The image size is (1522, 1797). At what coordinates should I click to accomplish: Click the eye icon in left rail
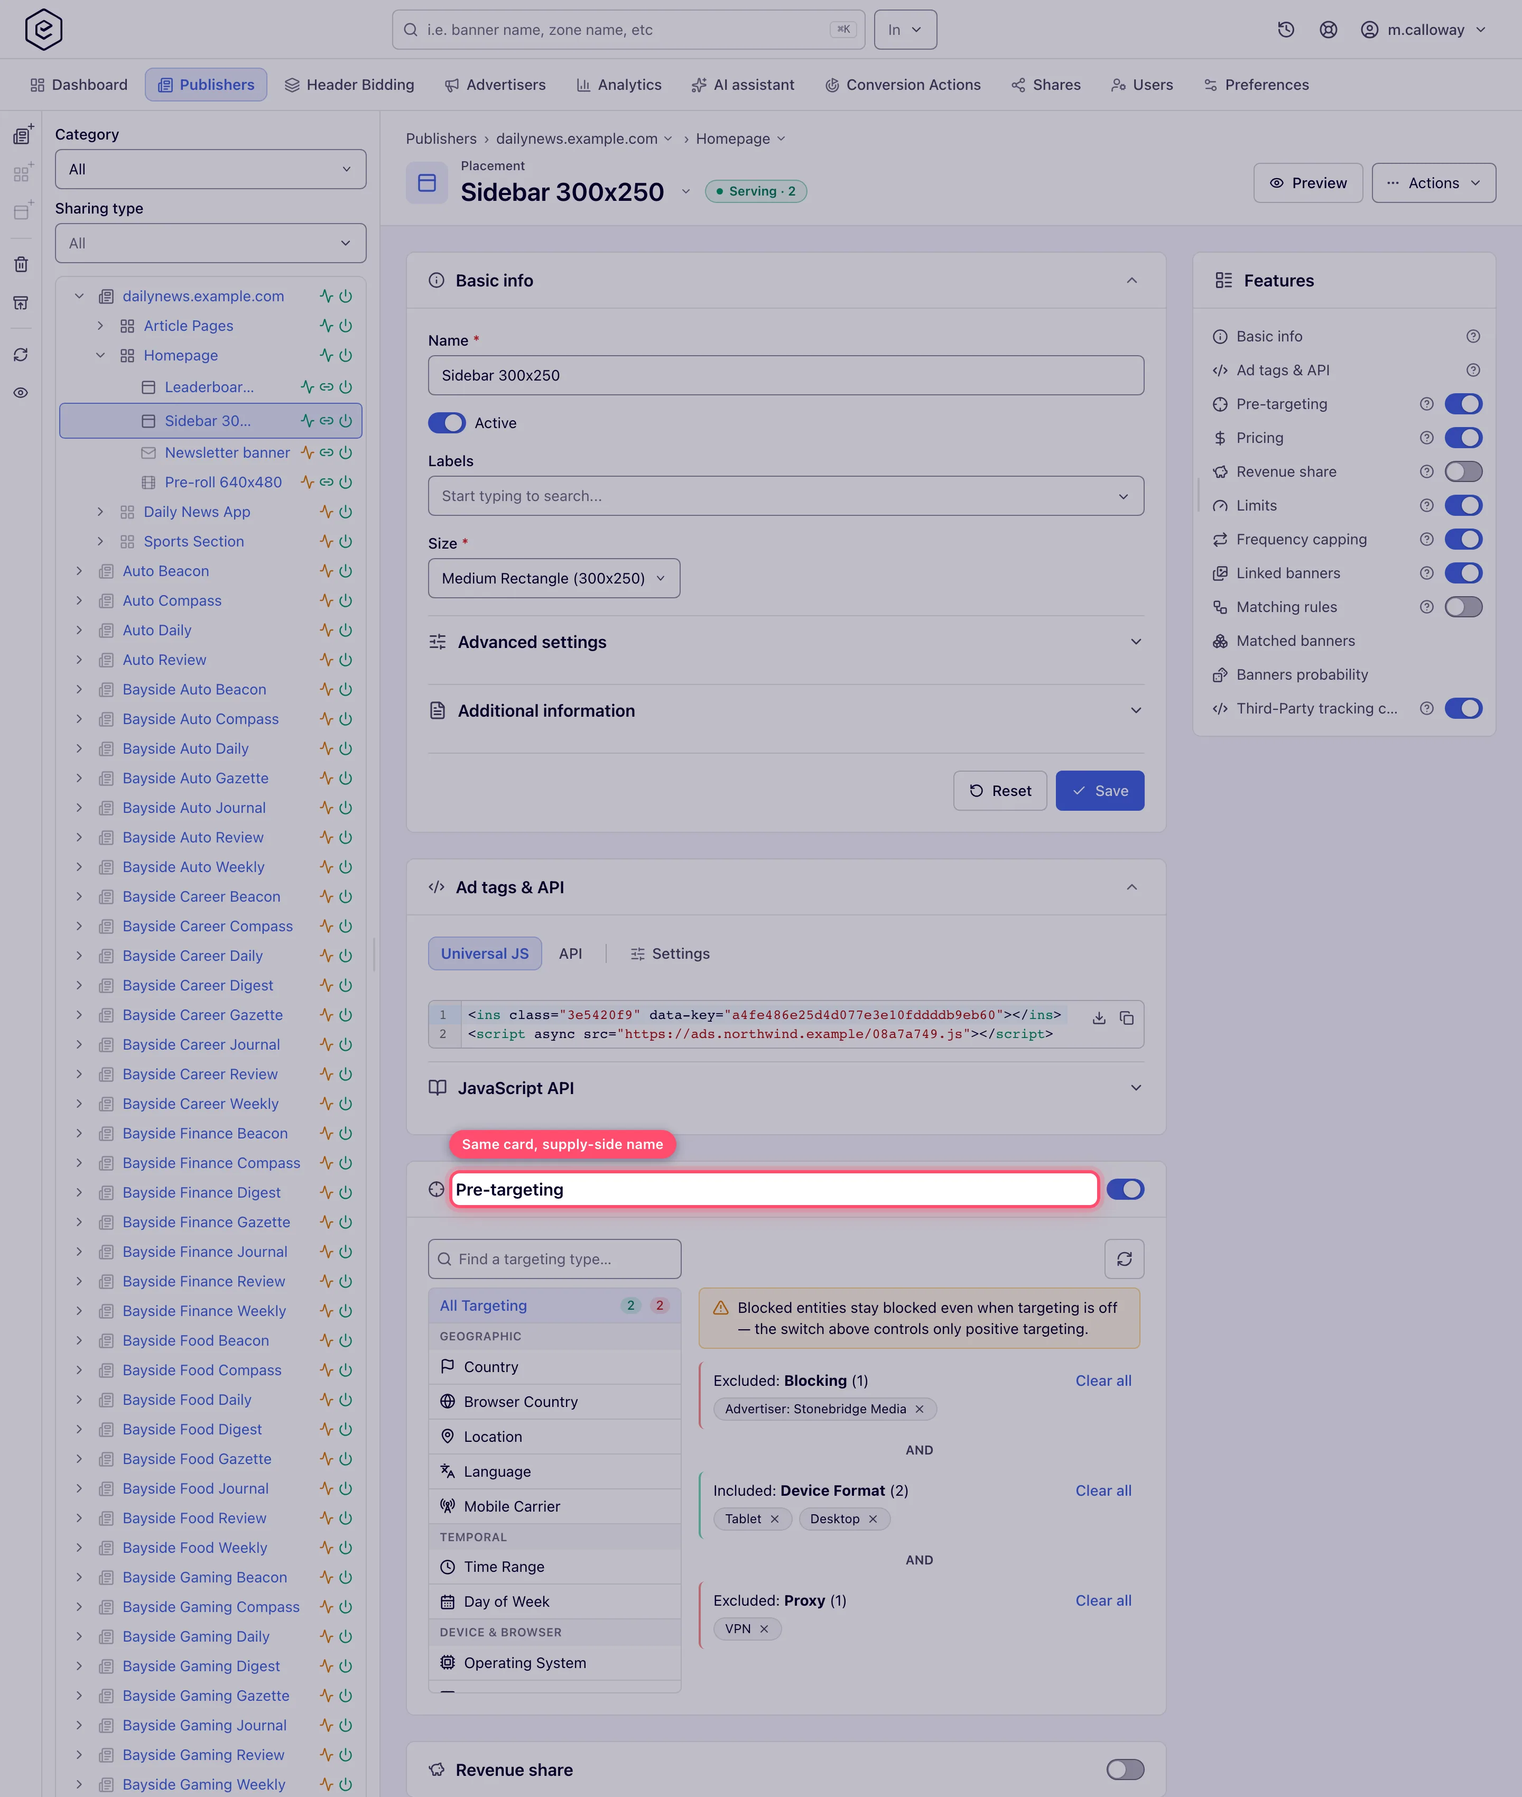(x=21, y=393)
